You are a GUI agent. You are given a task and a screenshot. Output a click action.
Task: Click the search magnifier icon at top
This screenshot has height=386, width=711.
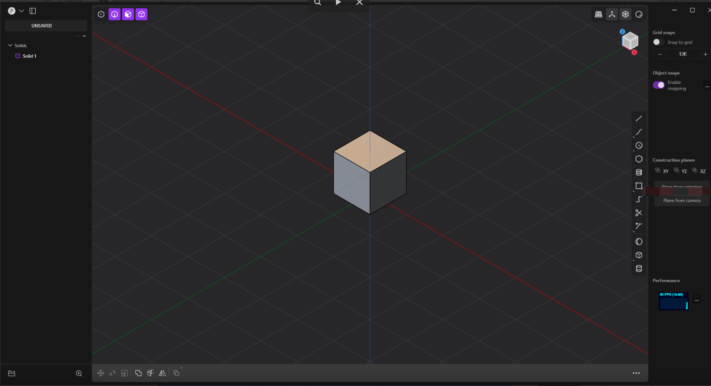click(x=318, y=2)
